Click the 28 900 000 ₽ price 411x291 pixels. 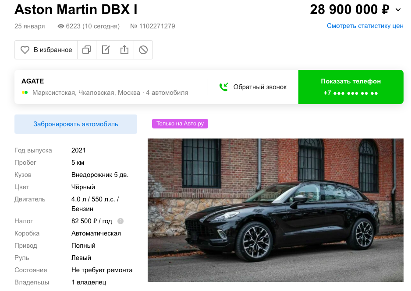[x=349, y=10]
